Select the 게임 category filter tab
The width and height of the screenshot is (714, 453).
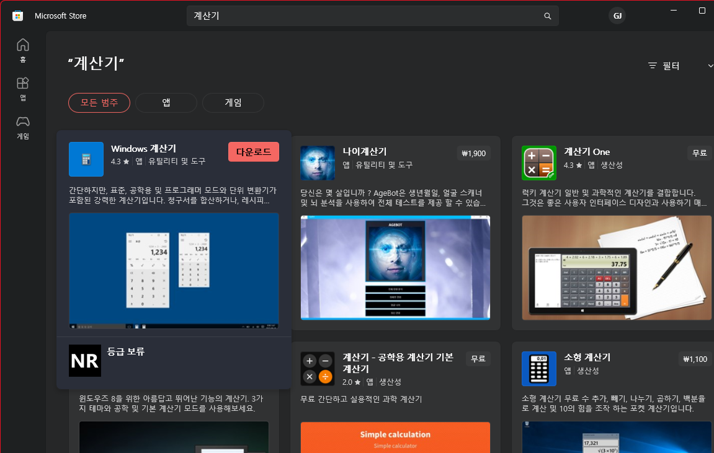point(233,103)
